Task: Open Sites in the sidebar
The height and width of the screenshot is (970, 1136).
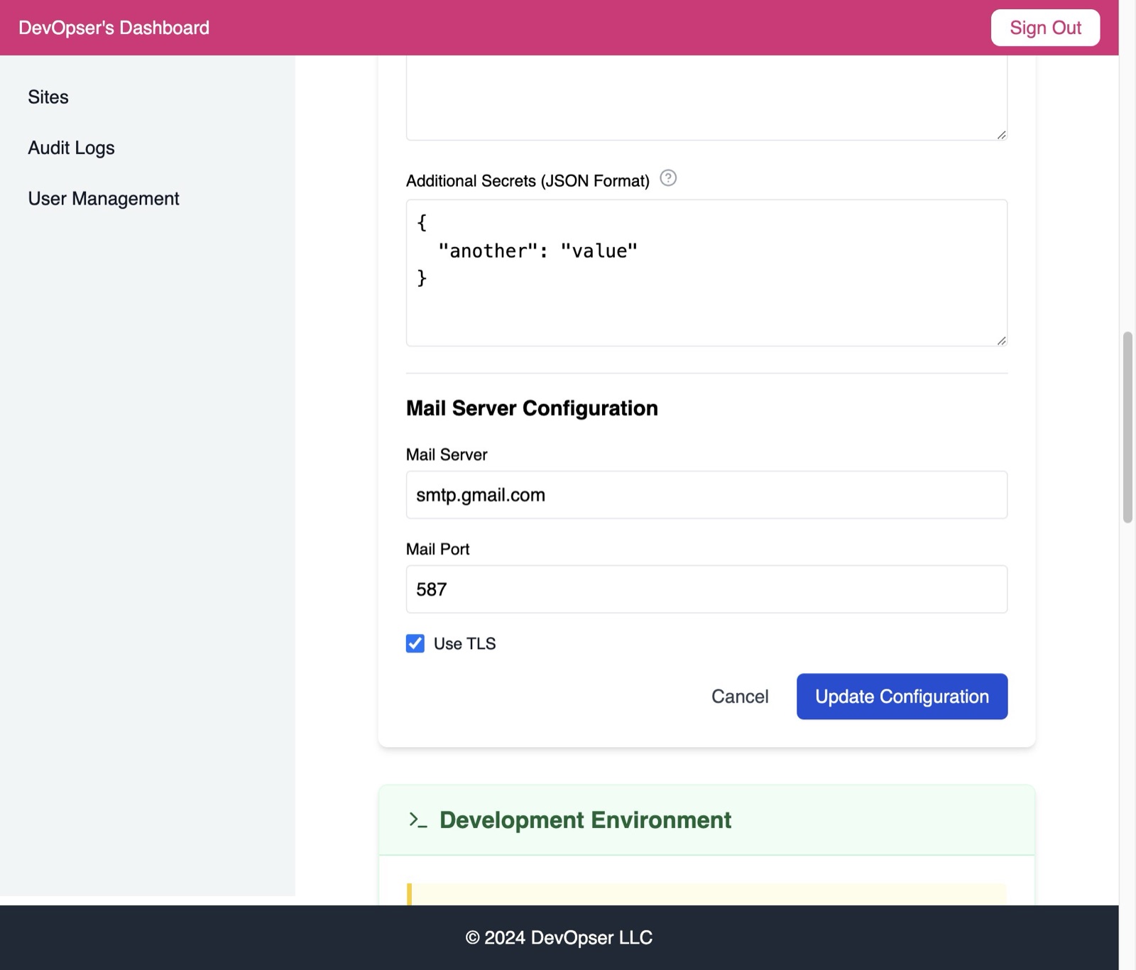Action: click(48, 97)
